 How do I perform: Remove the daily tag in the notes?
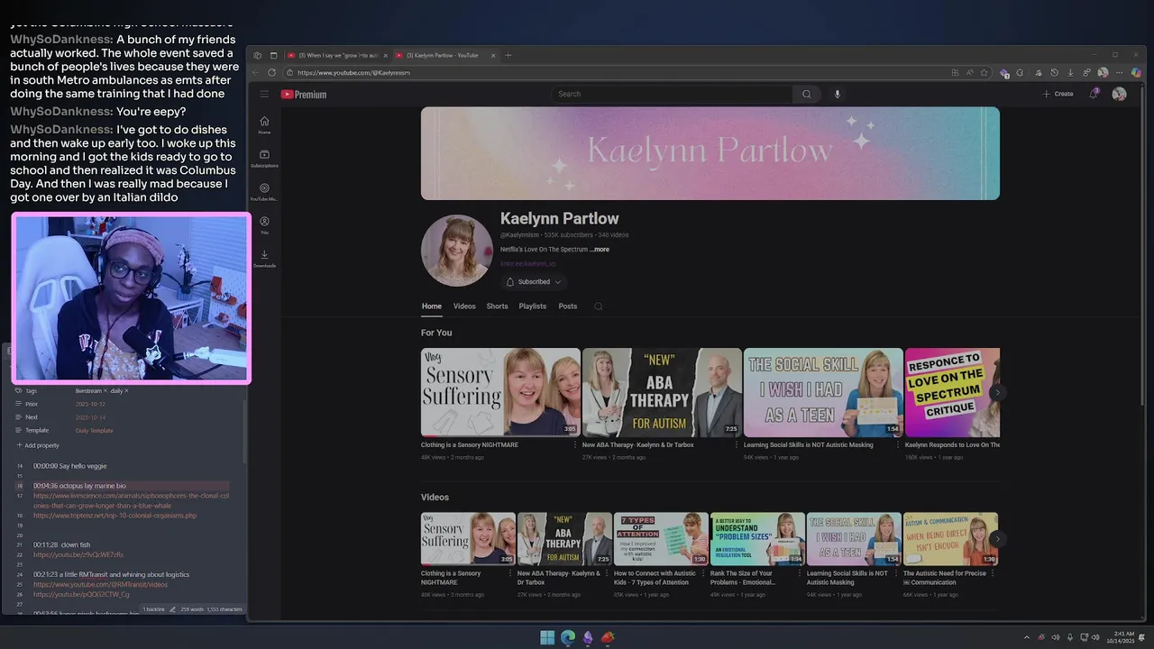pos(126,391)
